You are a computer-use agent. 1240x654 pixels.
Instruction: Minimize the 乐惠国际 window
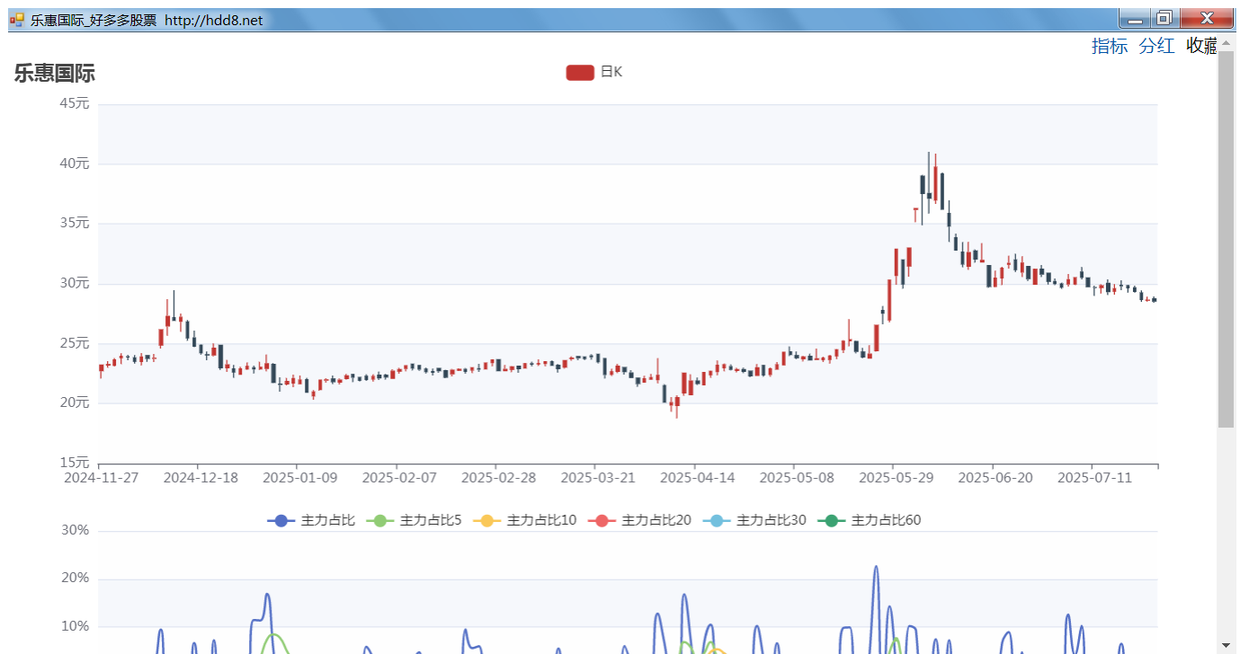point(1135,19)
